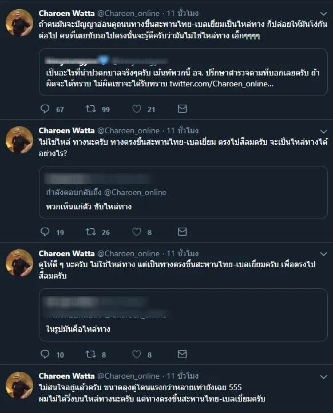Reply to the tweet with 19 replies
Image resolution: width=333 pixels, height=413 pixels.
pos(45,232)
